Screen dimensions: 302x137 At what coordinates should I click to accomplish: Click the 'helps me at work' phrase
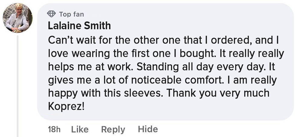click(91, 67)
